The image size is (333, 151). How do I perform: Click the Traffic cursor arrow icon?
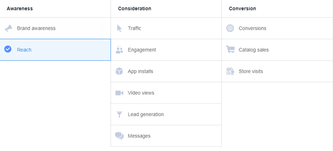119,28
